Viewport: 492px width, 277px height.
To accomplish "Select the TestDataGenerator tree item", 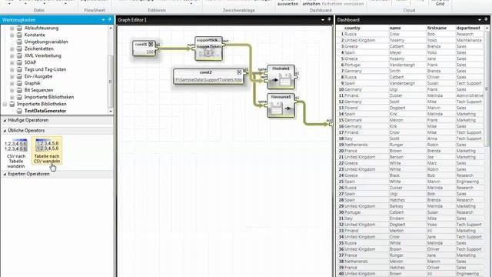I will [45, 111].
